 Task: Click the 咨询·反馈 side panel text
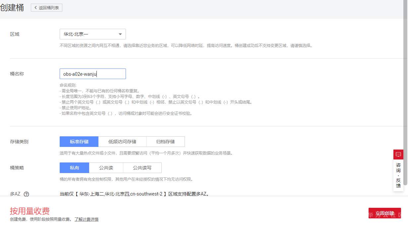[x=398, y=175]
